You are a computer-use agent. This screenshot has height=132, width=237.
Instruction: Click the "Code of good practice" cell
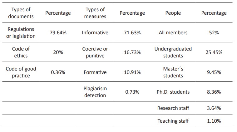(21, 72)
